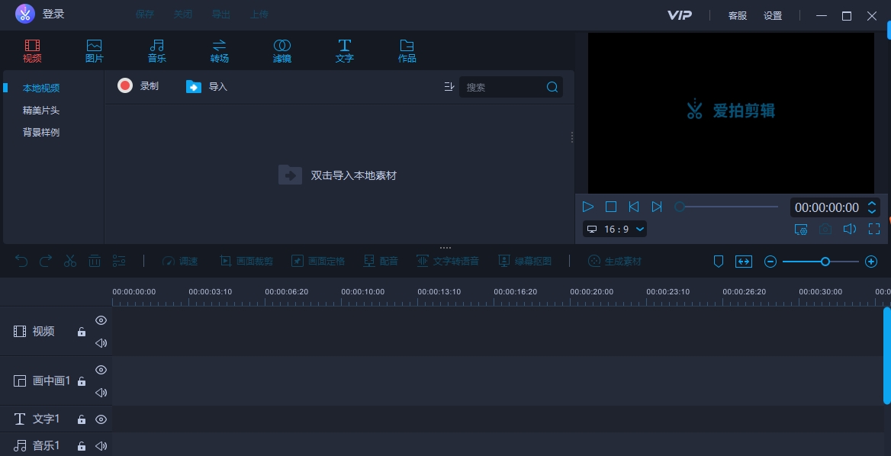Stop the preview playback
Screen dimensions: 891x456
pyautogui.click(x=611, y=207)
